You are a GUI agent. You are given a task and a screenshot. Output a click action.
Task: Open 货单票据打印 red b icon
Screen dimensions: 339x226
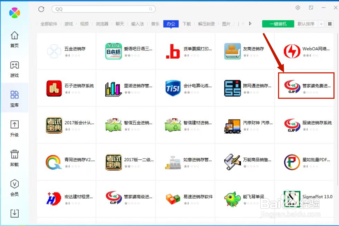[173, 51]
